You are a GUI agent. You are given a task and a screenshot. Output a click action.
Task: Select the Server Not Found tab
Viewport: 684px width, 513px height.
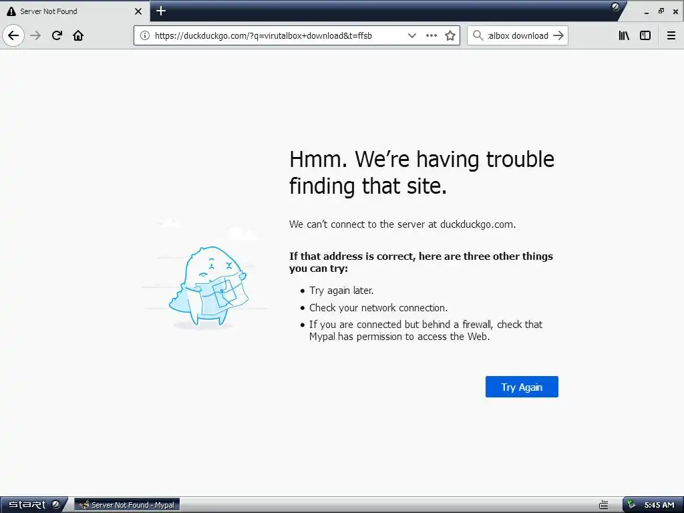pyautogui.click(x=75, y=11)
